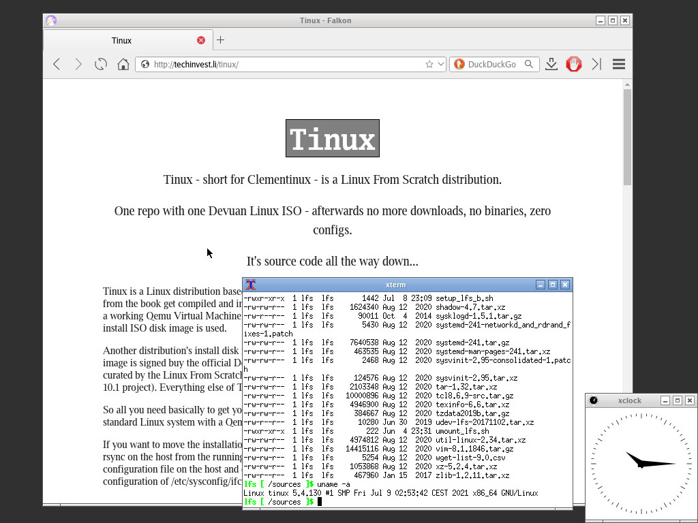Maximize the xterm window
Viewport: 698px width, 523px height.
click(553, 285)
